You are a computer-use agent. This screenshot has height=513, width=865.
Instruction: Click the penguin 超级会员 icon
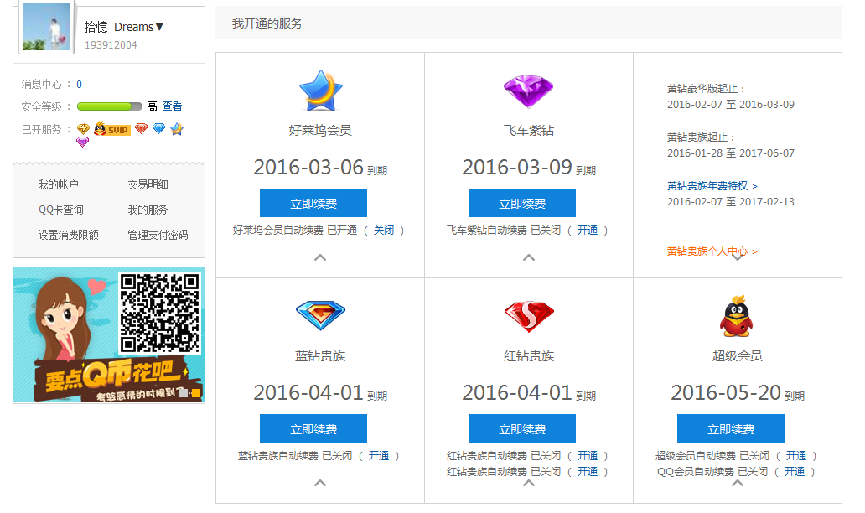(737, 316)
